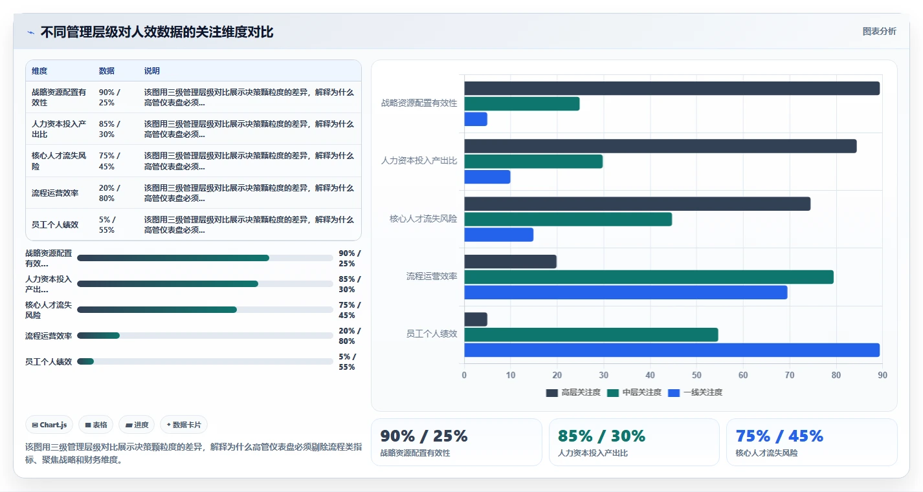Click the 图表分析 label in header
This screenshot has width=923, height=492.
[x=880, y=31]
